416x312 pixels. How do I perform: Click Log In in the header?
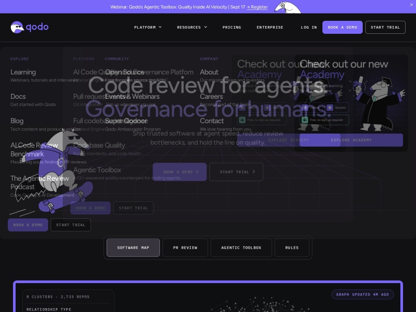tap(309, 27)
